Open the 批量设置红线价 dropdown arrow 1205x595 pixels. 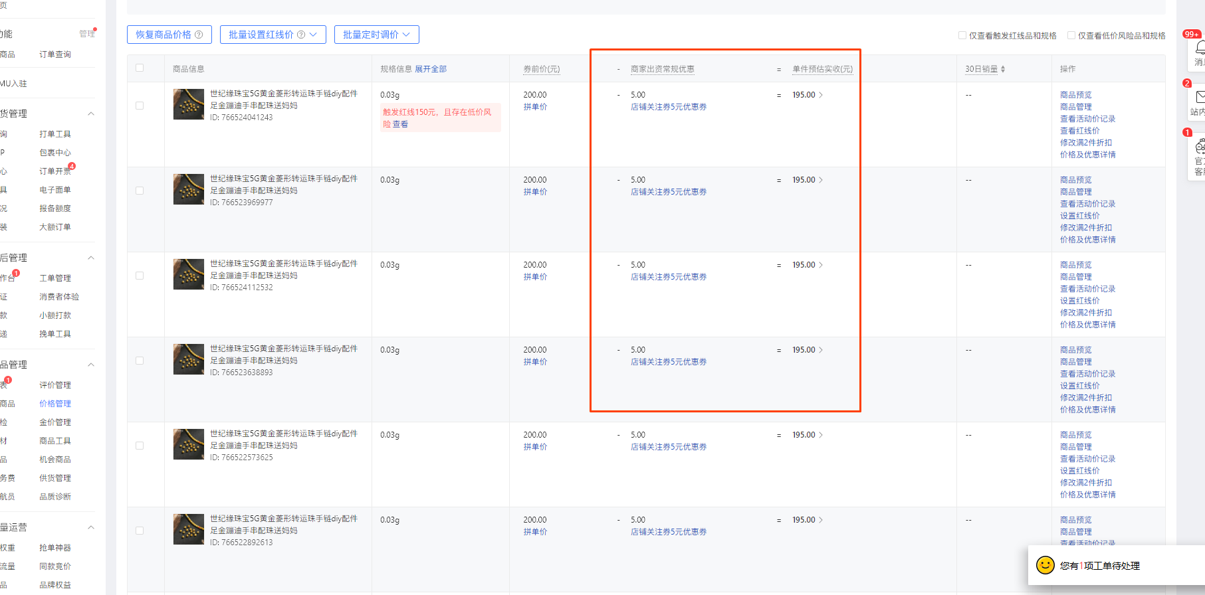[x=313, y=35]
